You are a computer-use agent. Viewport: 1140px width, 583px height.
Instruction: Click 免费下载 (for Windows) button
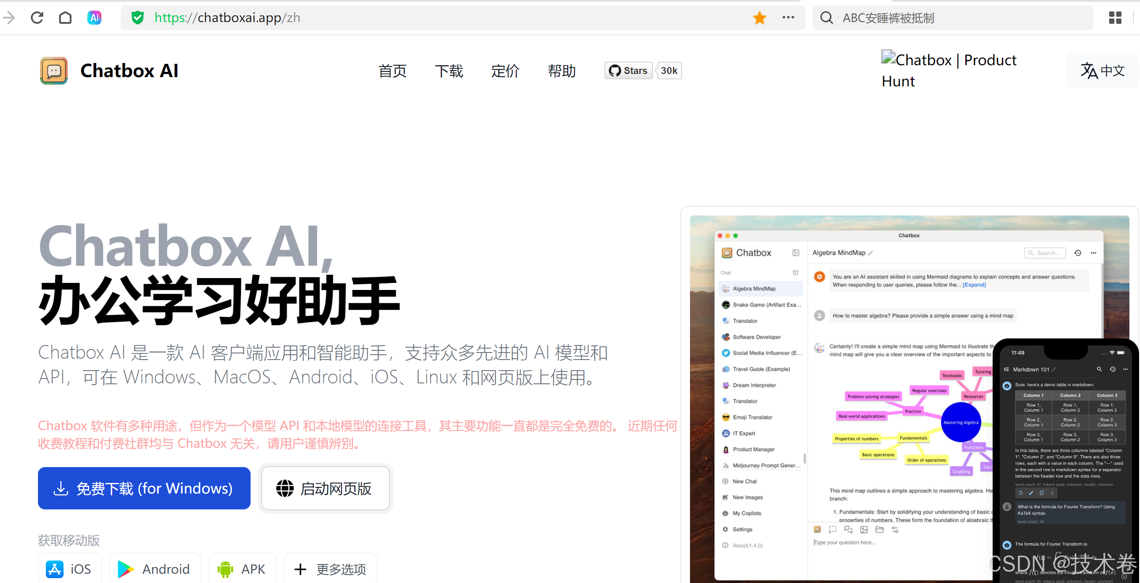[144, 488]
